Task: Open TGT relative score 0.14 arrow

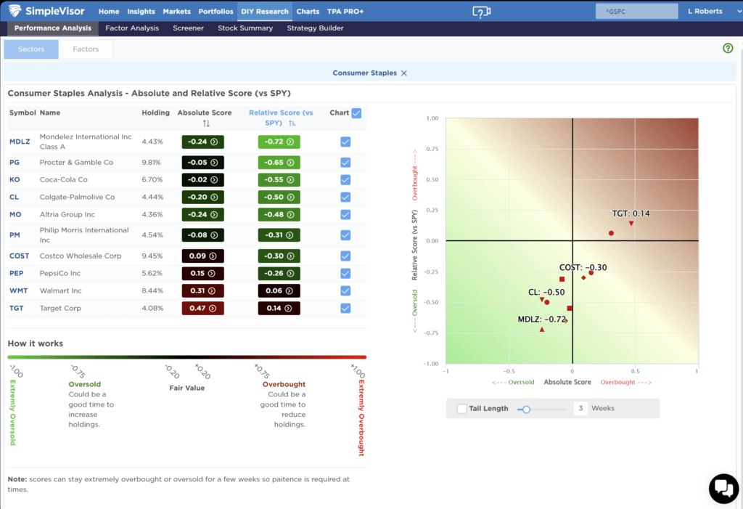Action: pyautogui.click(x=290, y=309)
